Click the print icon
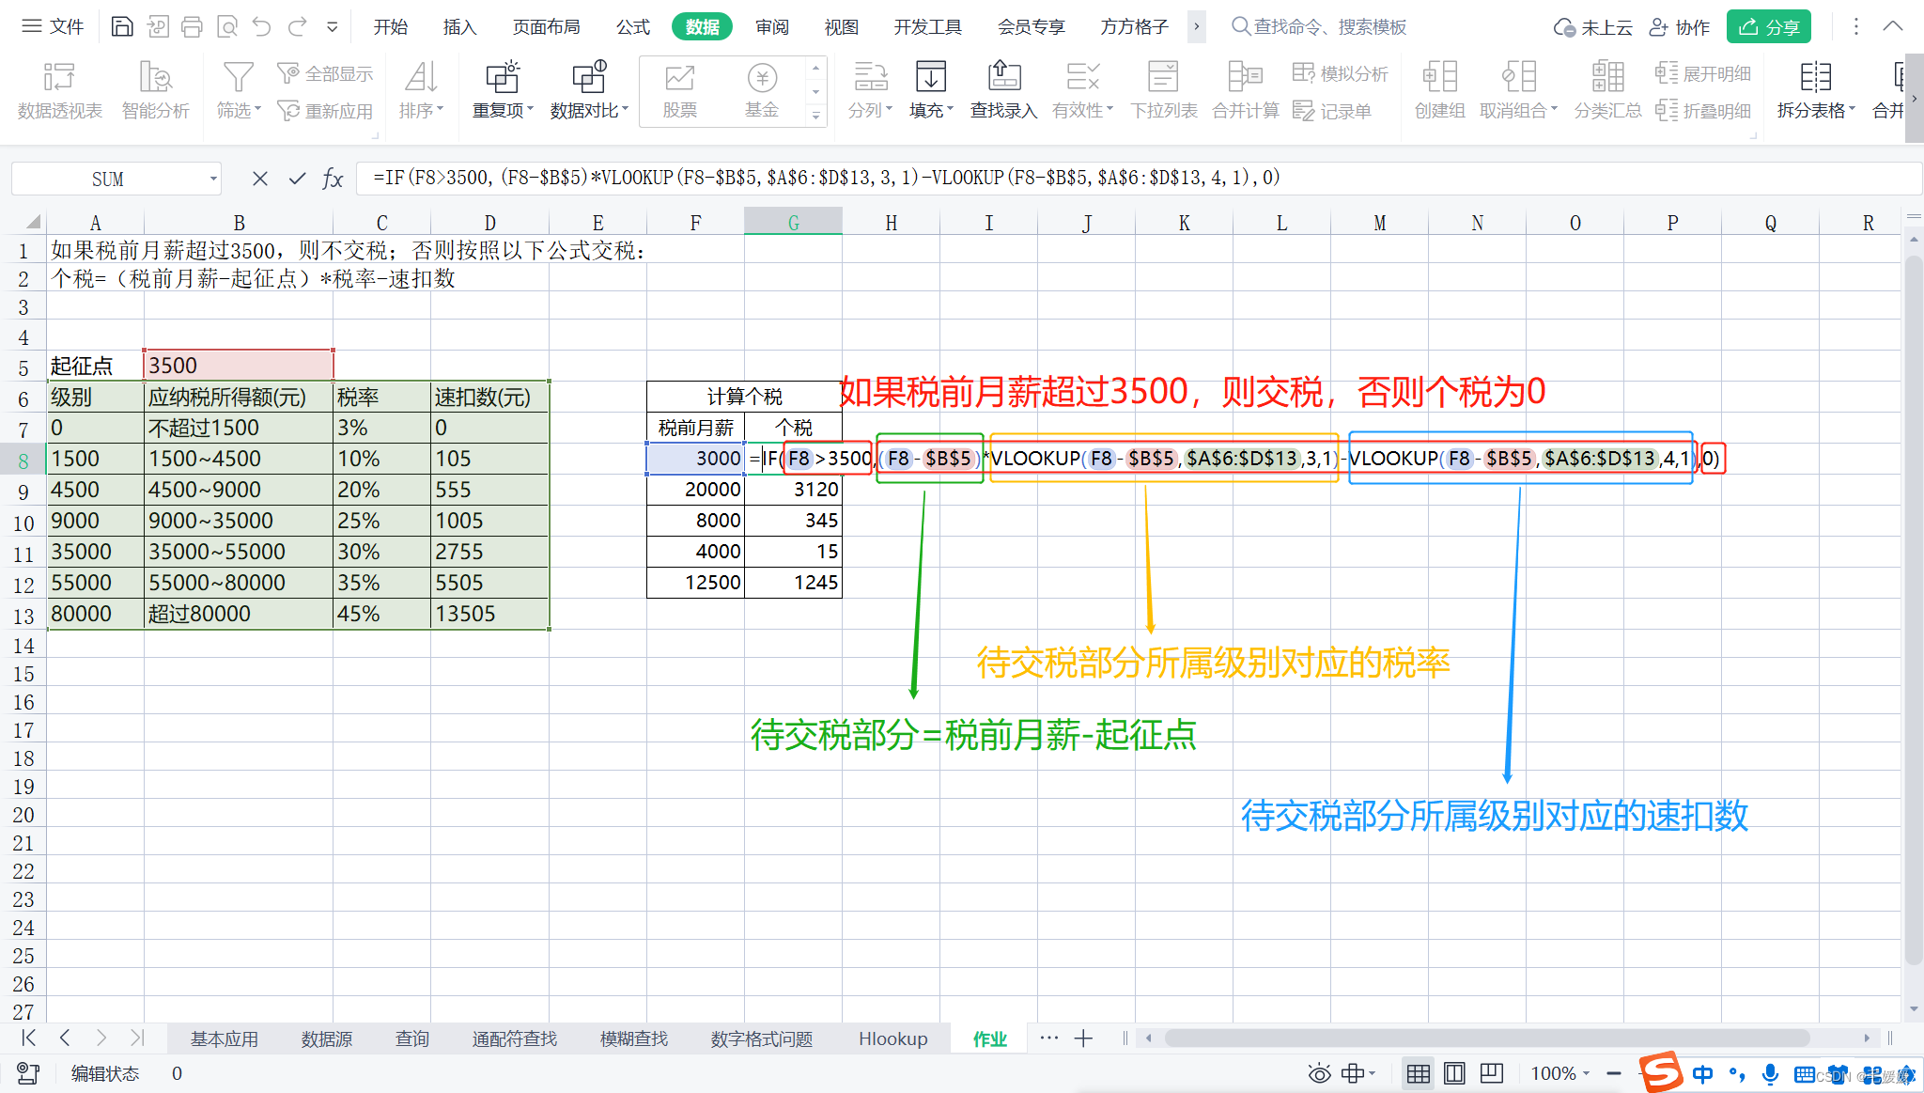The height and width of the screenshot is (1093, 1924). 192,26
